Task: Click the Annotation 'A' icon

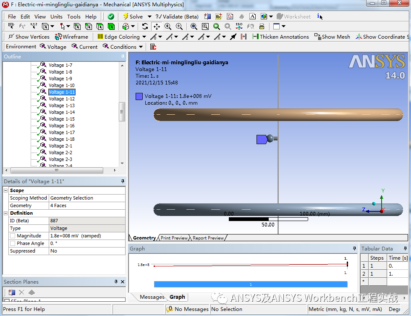Action: [x=252, y=16]
